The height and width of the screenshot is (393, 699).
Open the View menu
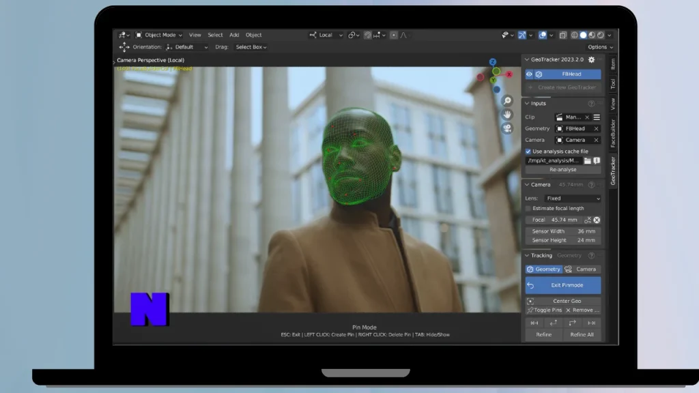point(195,35)
